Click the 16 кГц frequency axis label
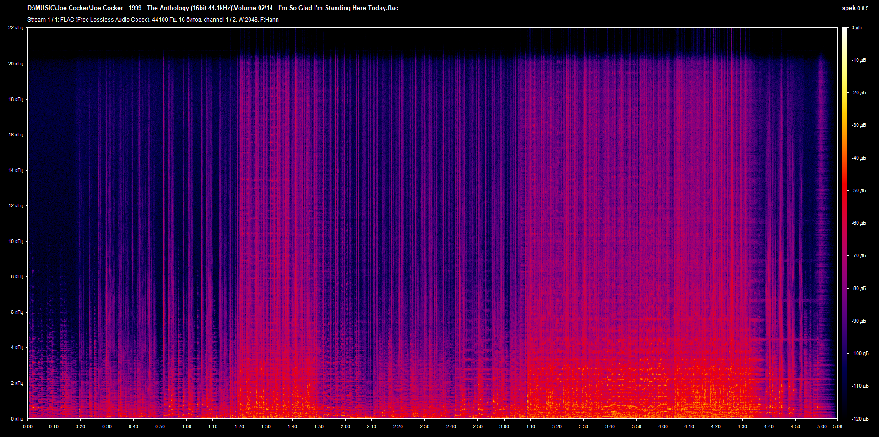 [16, 135]
